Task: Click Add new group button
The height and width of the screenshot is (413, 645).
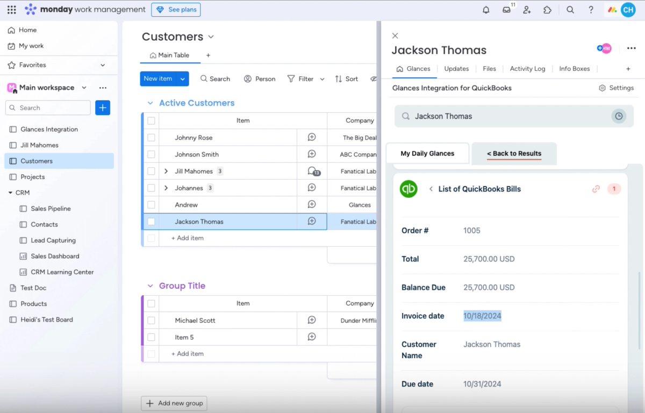Action: 174,403
